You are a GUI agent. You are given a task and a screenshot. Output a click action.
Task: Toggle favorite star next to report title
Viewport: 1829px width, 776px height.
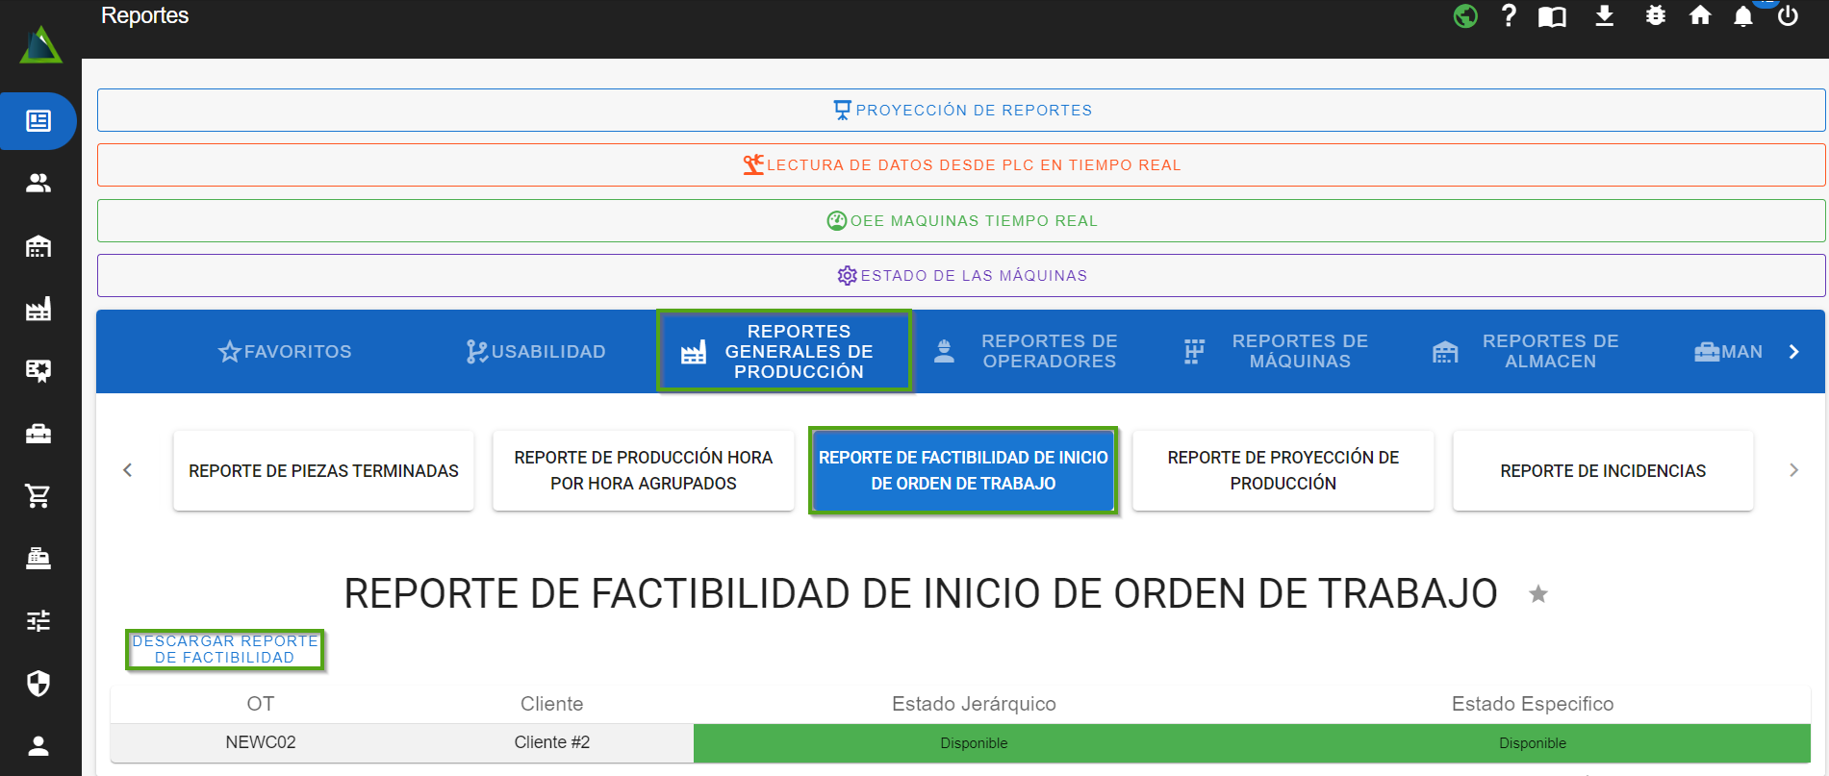pyautogui.click(x=1538, y=594)
